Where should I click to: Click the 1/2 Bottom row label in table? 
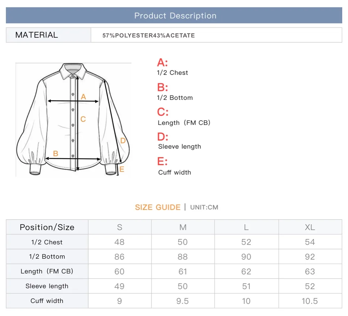47,257
